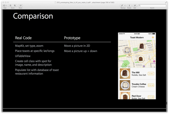Click the phone Wi-Fi signal indicator
Viewport: 169px width, 114px height.
tap(124, 34)
